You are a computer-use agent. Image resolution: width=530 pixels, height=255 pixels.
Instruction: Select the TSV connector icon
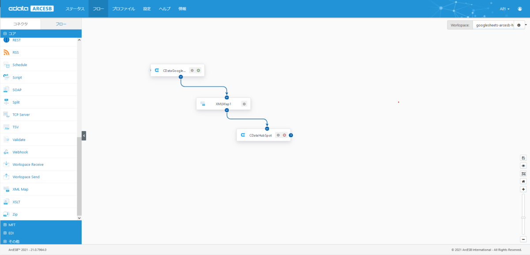click(6, 127)
